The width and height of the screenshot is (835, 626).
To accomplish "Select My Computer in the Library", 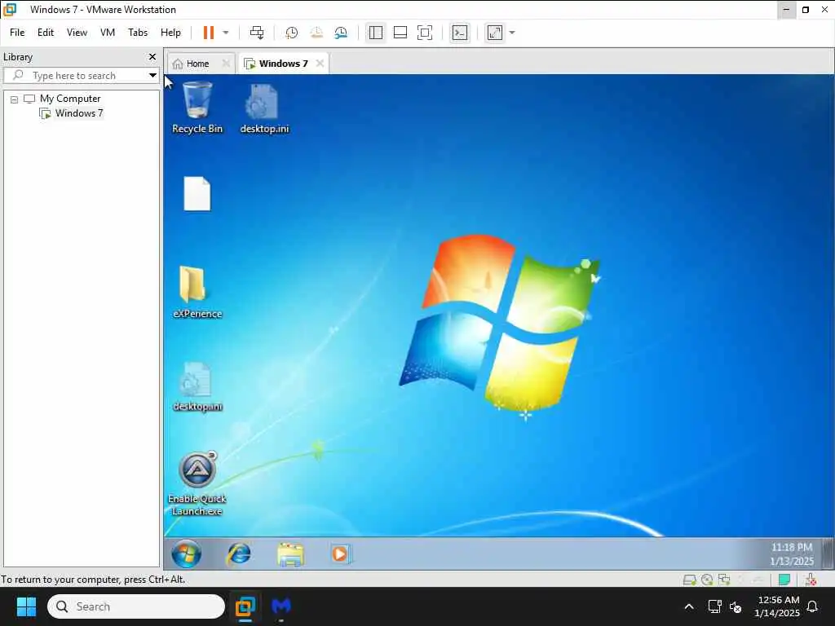I will [70, 99].
